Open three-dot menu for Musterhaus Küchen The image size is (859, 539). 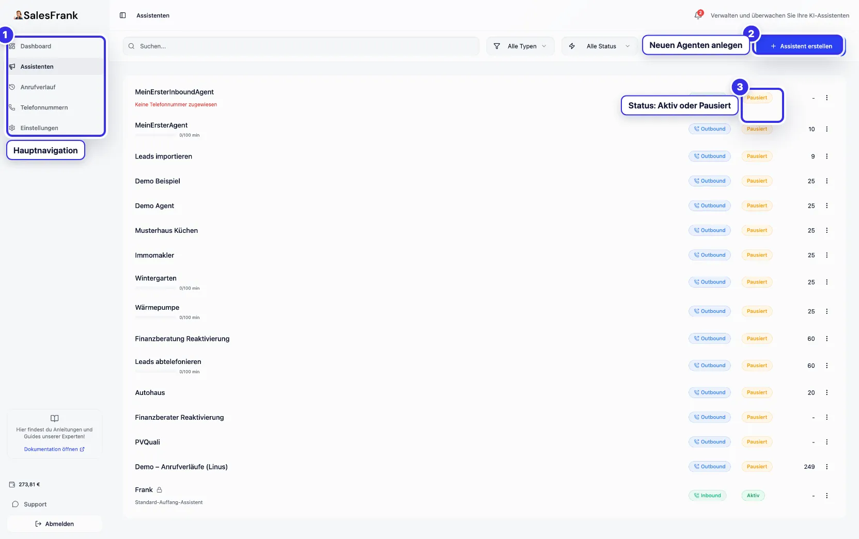(826, 230)
